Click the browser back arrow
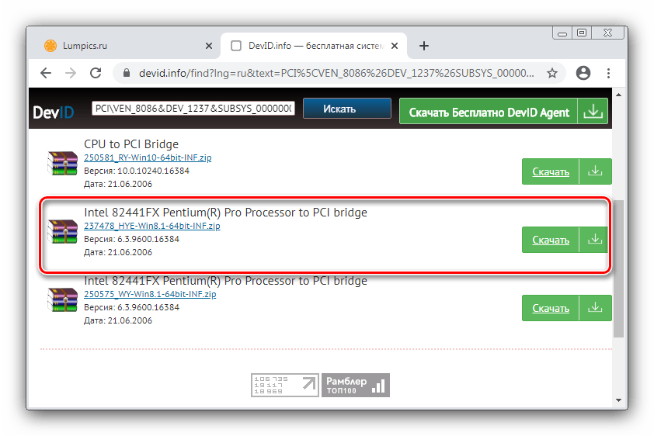This screenshot has height=436, width=654. click(46, 73)
